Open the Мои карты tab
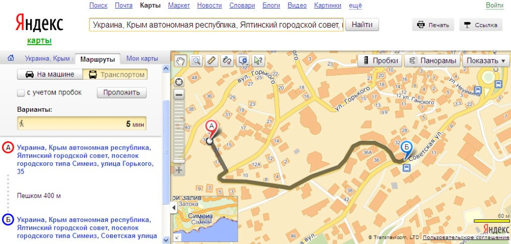Image resolution: width=511 pixels, height=244 pixels. point(142,59)
